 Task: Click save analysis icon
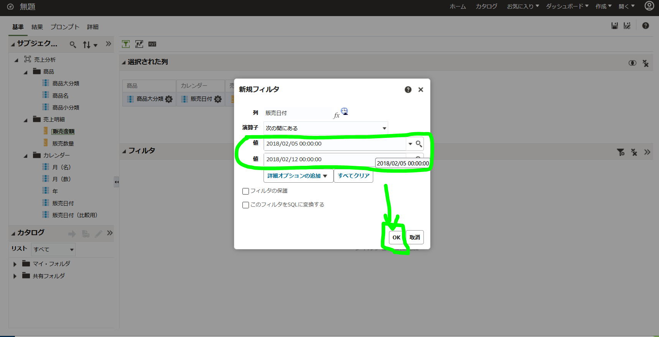[615, 26]
